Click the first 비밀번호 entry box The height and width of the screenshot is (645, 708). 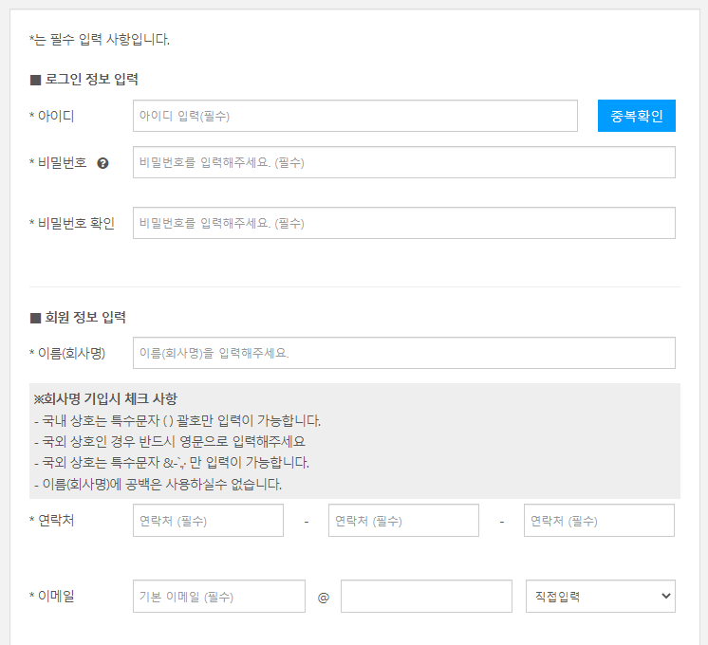pos(403,162)
